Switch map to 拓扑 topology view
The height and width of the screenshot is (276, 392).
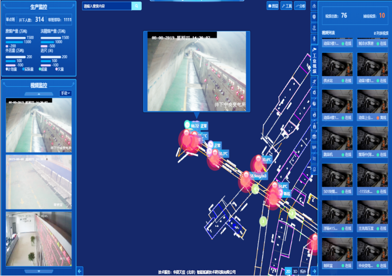pyautogui.click(x=304, y=271)
